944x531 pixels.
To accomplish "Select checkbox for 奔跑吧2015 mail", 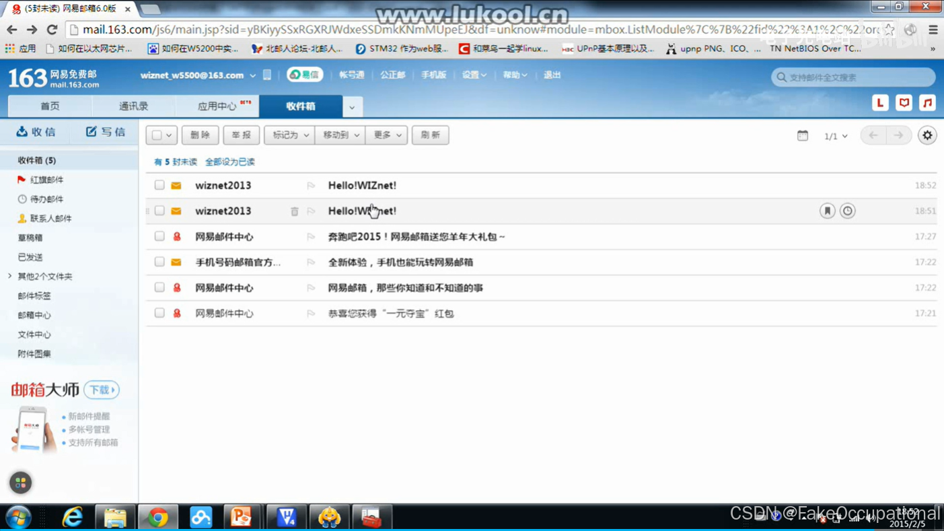I will pos(159,236).
